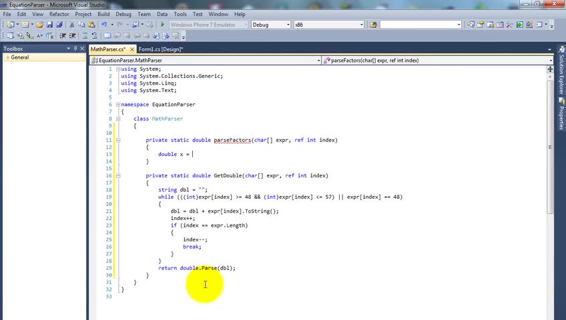Open the Properties side tab
Screen dimensions: 566x320
(561, 114)
